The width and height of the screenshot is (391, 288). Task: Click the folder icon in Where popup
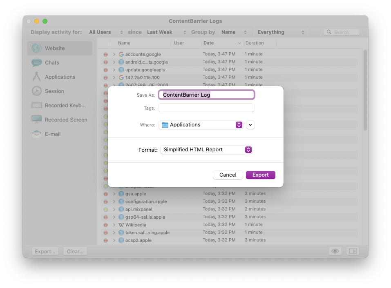pos(165,125)
